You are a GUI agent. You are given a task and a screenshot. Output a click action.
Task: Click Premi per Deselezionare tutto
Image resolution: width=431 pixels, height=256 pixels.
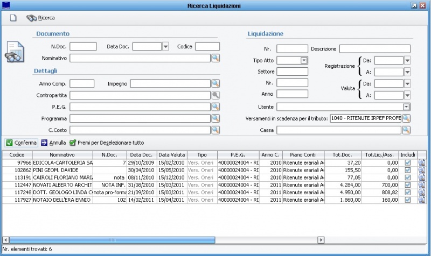point(107,143)
